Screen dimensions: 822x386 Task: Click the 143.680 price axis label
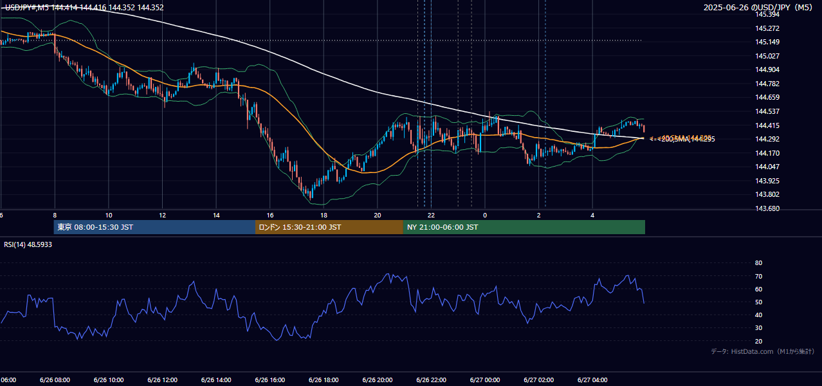pos(767,208)
